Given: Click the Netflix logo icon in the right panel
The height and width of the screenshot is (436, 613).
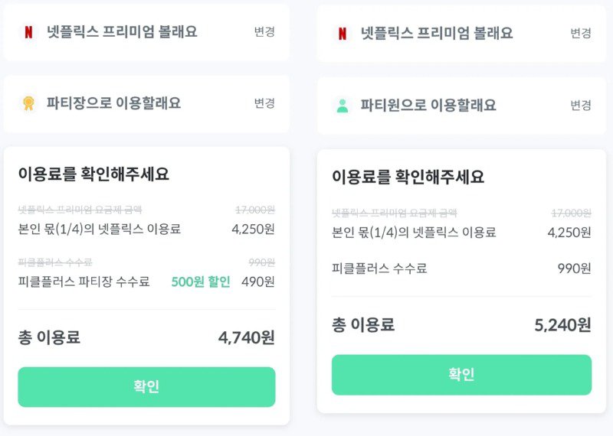Looking at the screenshot, I should point(342,34).
